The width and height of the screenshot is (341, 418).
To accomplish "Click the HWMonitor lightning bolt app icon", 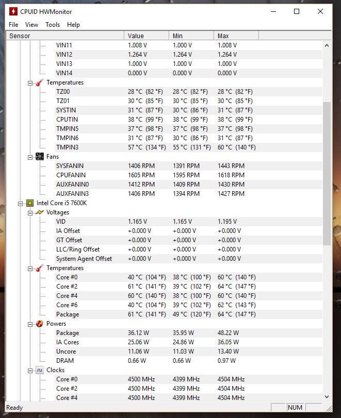I will [x=13, y=11].
